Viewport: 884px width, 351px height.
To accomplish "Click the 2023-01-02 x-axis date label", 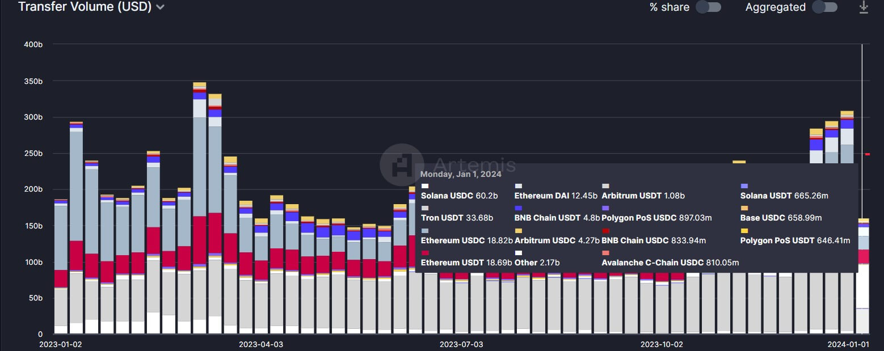I will point(60,344).
